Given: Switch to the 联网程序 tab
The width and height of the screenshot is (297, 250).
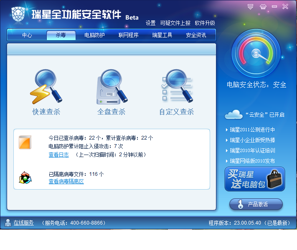Looking at the screenshot, I should (128, 35).
